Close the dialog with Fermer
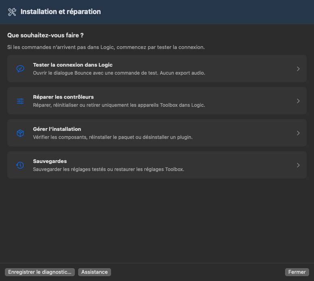 (x=297, y=272)
